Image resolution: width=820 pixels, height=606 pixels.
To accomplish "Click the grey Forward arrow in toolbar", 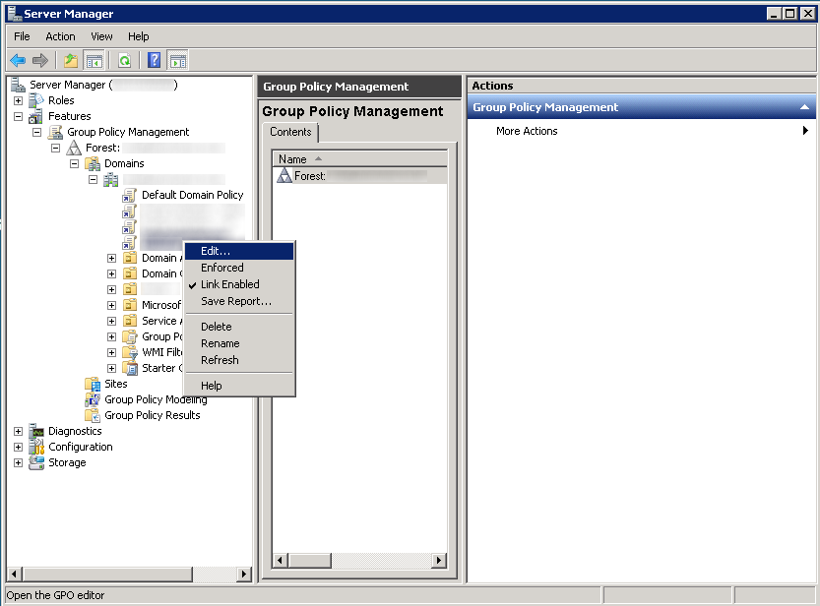I will (x=40, y=61).
